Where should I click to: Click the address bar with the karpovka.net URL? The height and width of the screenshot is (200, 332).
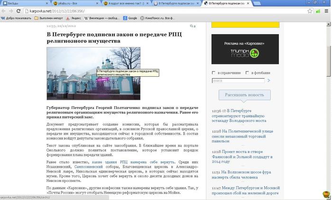(x=165, y=11)
